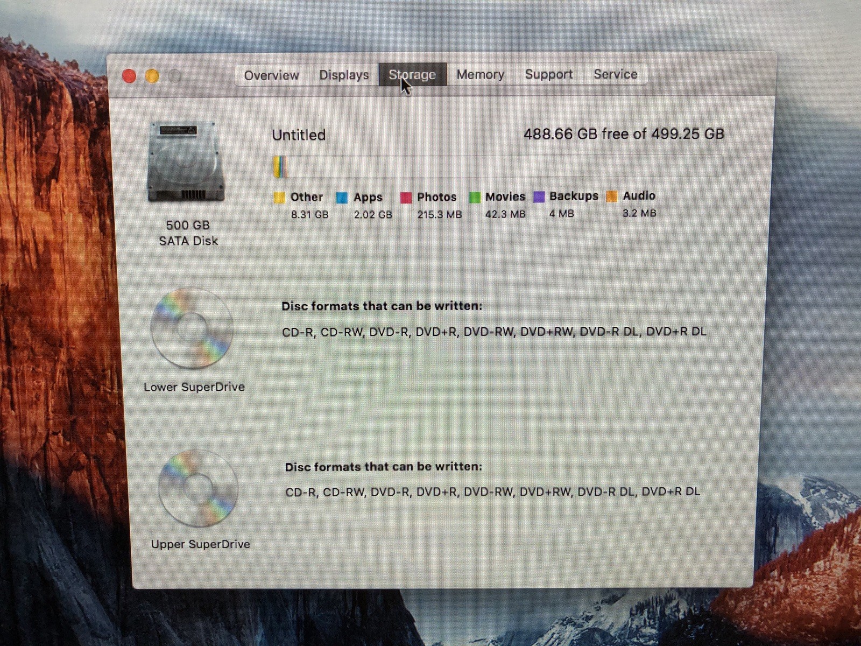Screen dimensions: 861x646
Task: Click the yellow Other legend swatch
Action: 279,198
